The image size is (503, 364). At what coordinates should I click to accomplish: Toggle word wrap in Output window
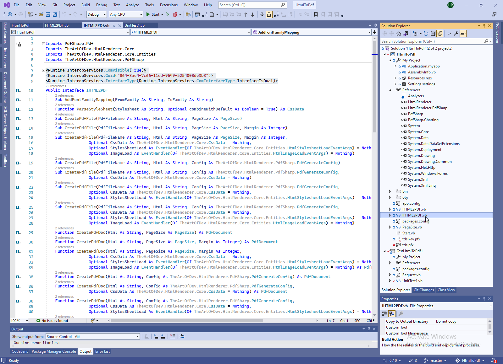click(182, 336)
